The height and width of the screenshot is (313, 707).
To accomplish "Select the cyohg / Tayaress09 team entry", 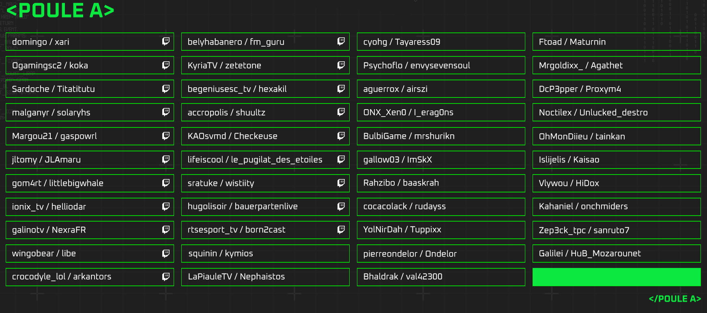I will tap(441, 42).
